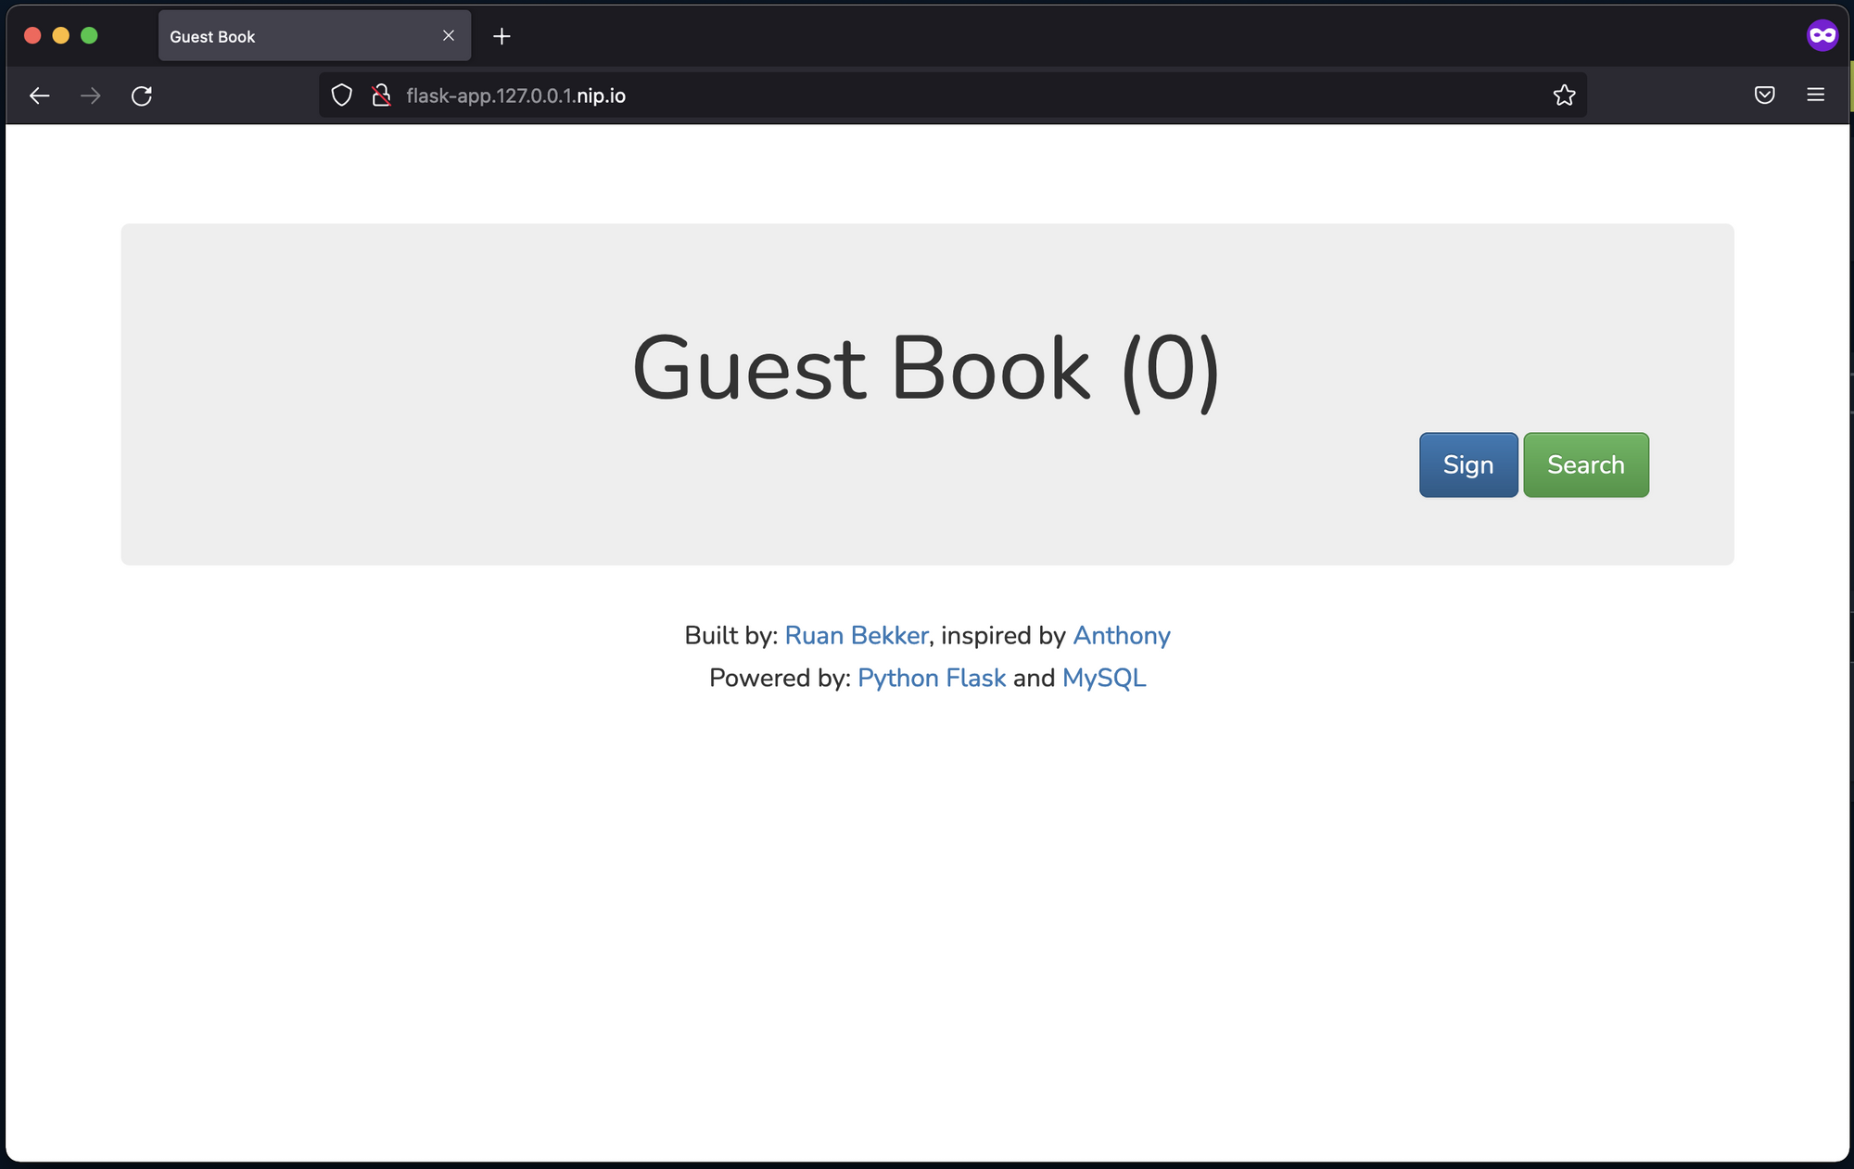Bookmark this page with the star
The image size is (1854, 1169).
pyautogui.click(x=1564, y=95)
